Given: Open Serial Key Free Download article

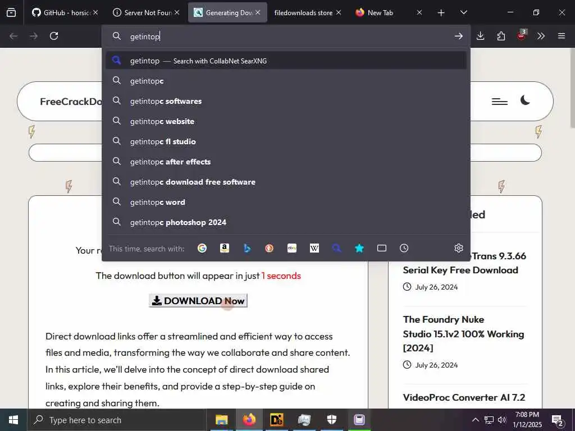Looking at the screenshot, I should click(464, 263).
